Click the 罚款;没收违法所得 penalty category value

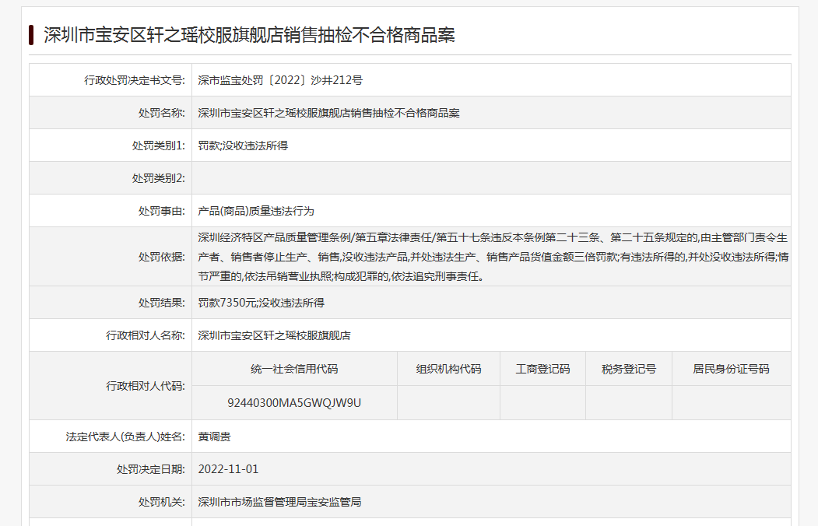click(x=243, y=146)
